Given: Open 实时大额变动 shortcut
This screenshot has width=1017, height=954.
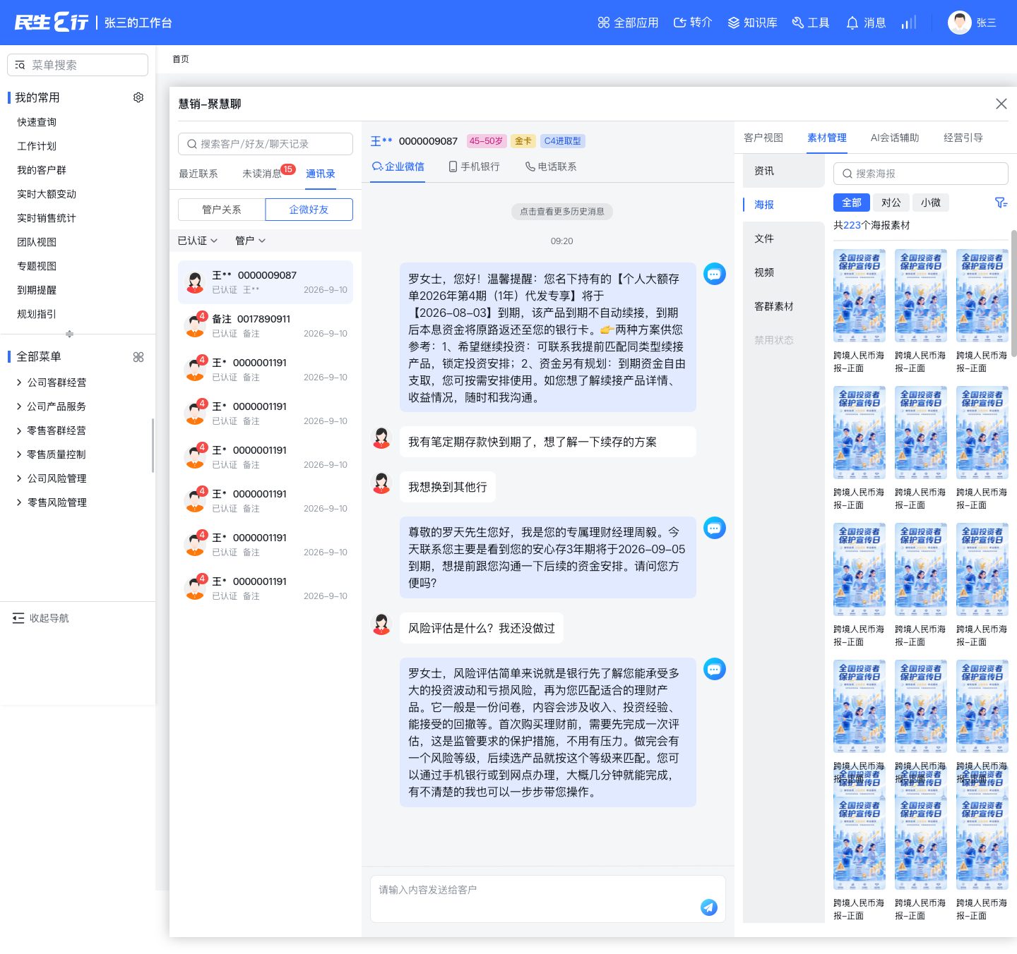Looking at the screenshot, I should point(47,194).
